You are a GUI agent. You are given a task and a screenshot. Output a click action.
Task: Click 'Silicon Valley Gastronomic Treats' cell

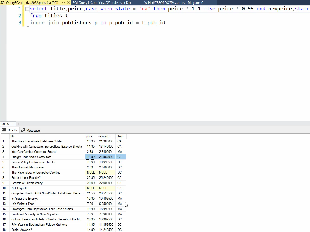point(47,162)
